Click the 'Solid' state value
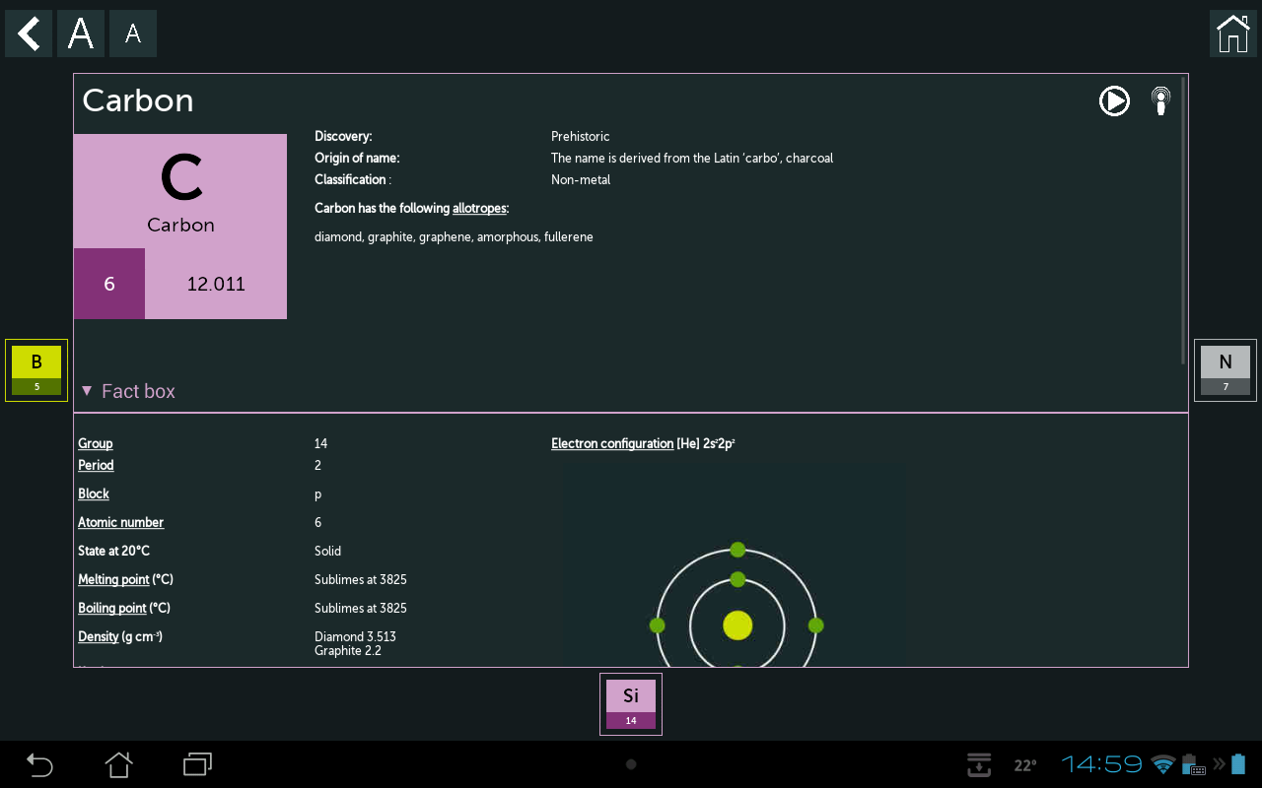The image size is (1262, 788). 328,551
